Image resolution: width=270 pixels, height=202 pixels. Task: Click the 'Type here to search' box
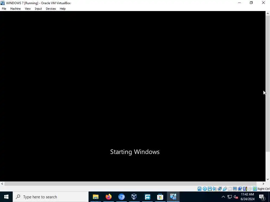click(51, 197)
